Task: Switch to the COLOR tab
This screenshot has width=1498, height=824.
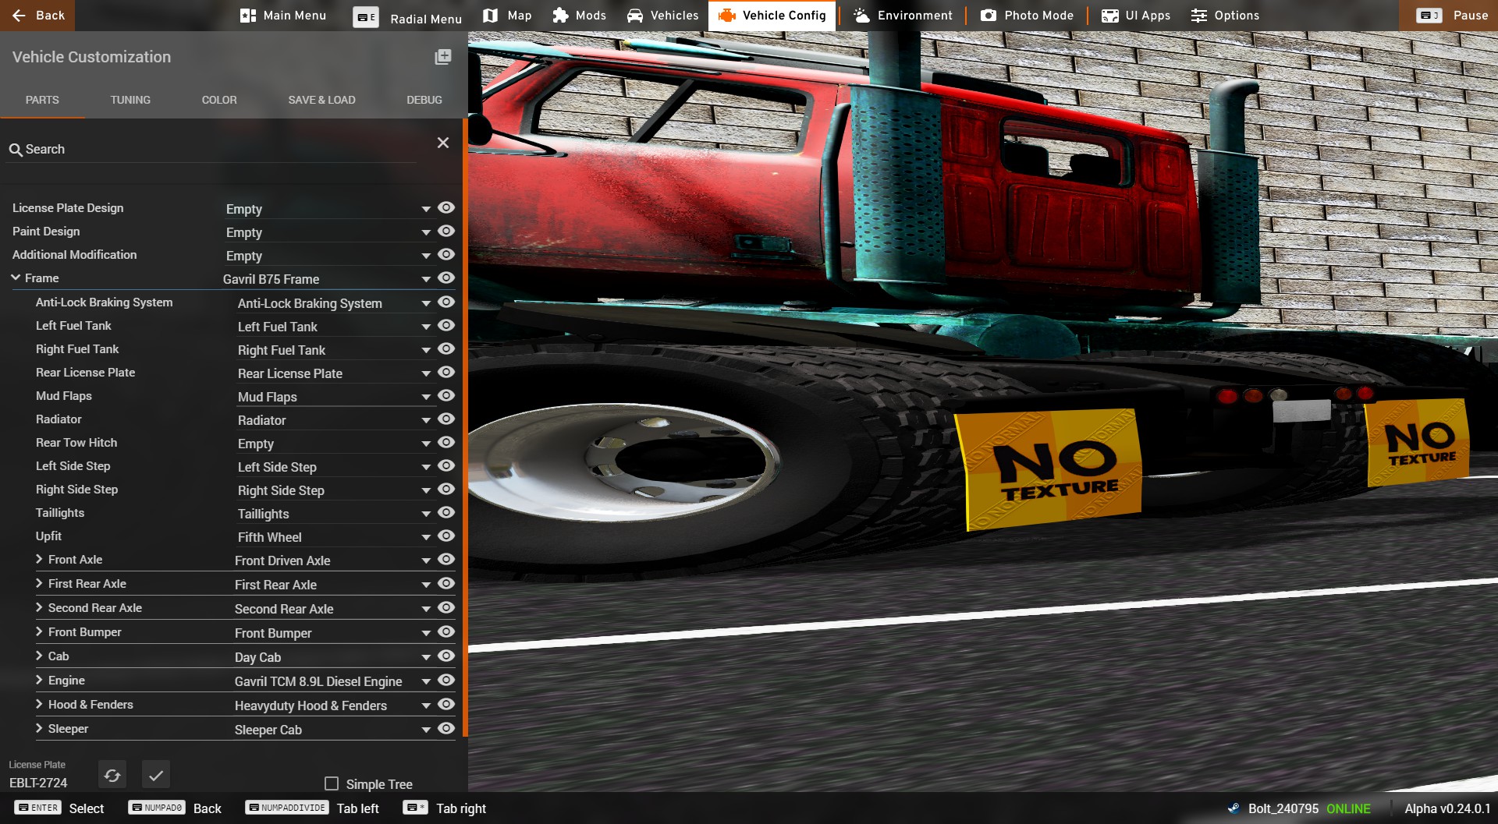Action: pyautogui.click(x=219, y=100)
